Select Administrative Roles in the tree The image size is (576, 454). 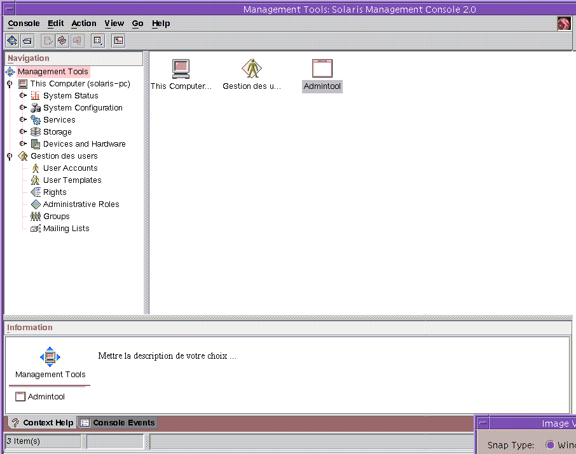coord(81,204)
